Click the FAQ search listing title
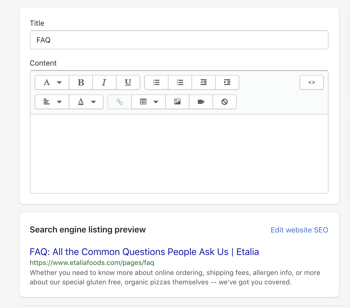350x308 pixels. (144, 252)
